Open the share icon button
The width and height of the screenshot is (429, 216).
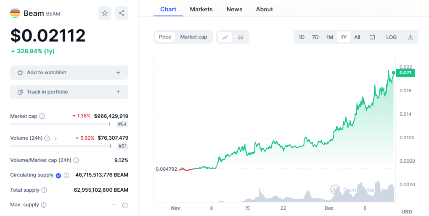point(122,13)
